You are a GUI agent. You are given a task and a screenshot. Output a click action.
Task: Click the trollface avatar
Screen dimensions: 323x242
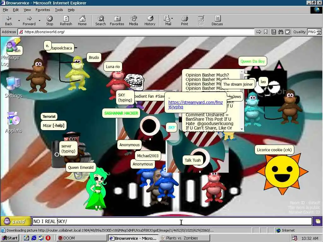pos(134,82)
